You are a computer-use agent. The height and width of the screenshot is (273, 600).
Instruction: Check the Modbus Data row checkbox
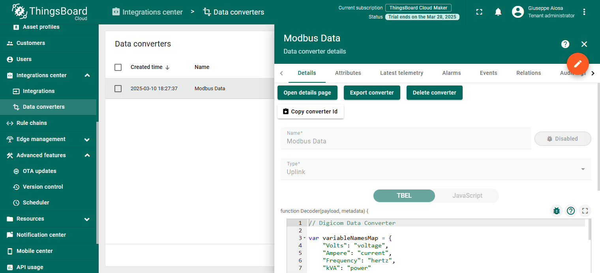coord(118,89)
